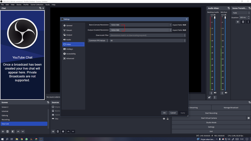Click the Apply button in Settings
This screenshot has width=251, height=141.
pos(183,113)
